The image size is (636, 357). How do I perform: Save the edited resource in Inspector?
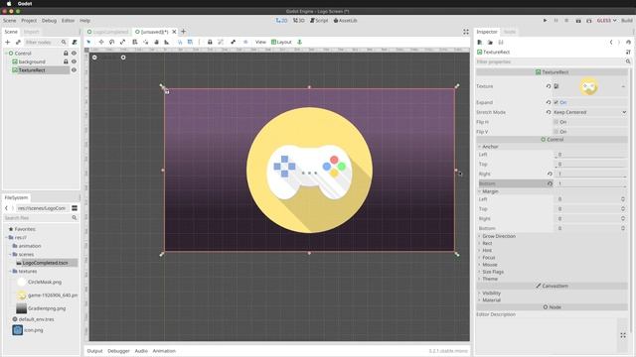pyautogui.click(x=501, y=42)
